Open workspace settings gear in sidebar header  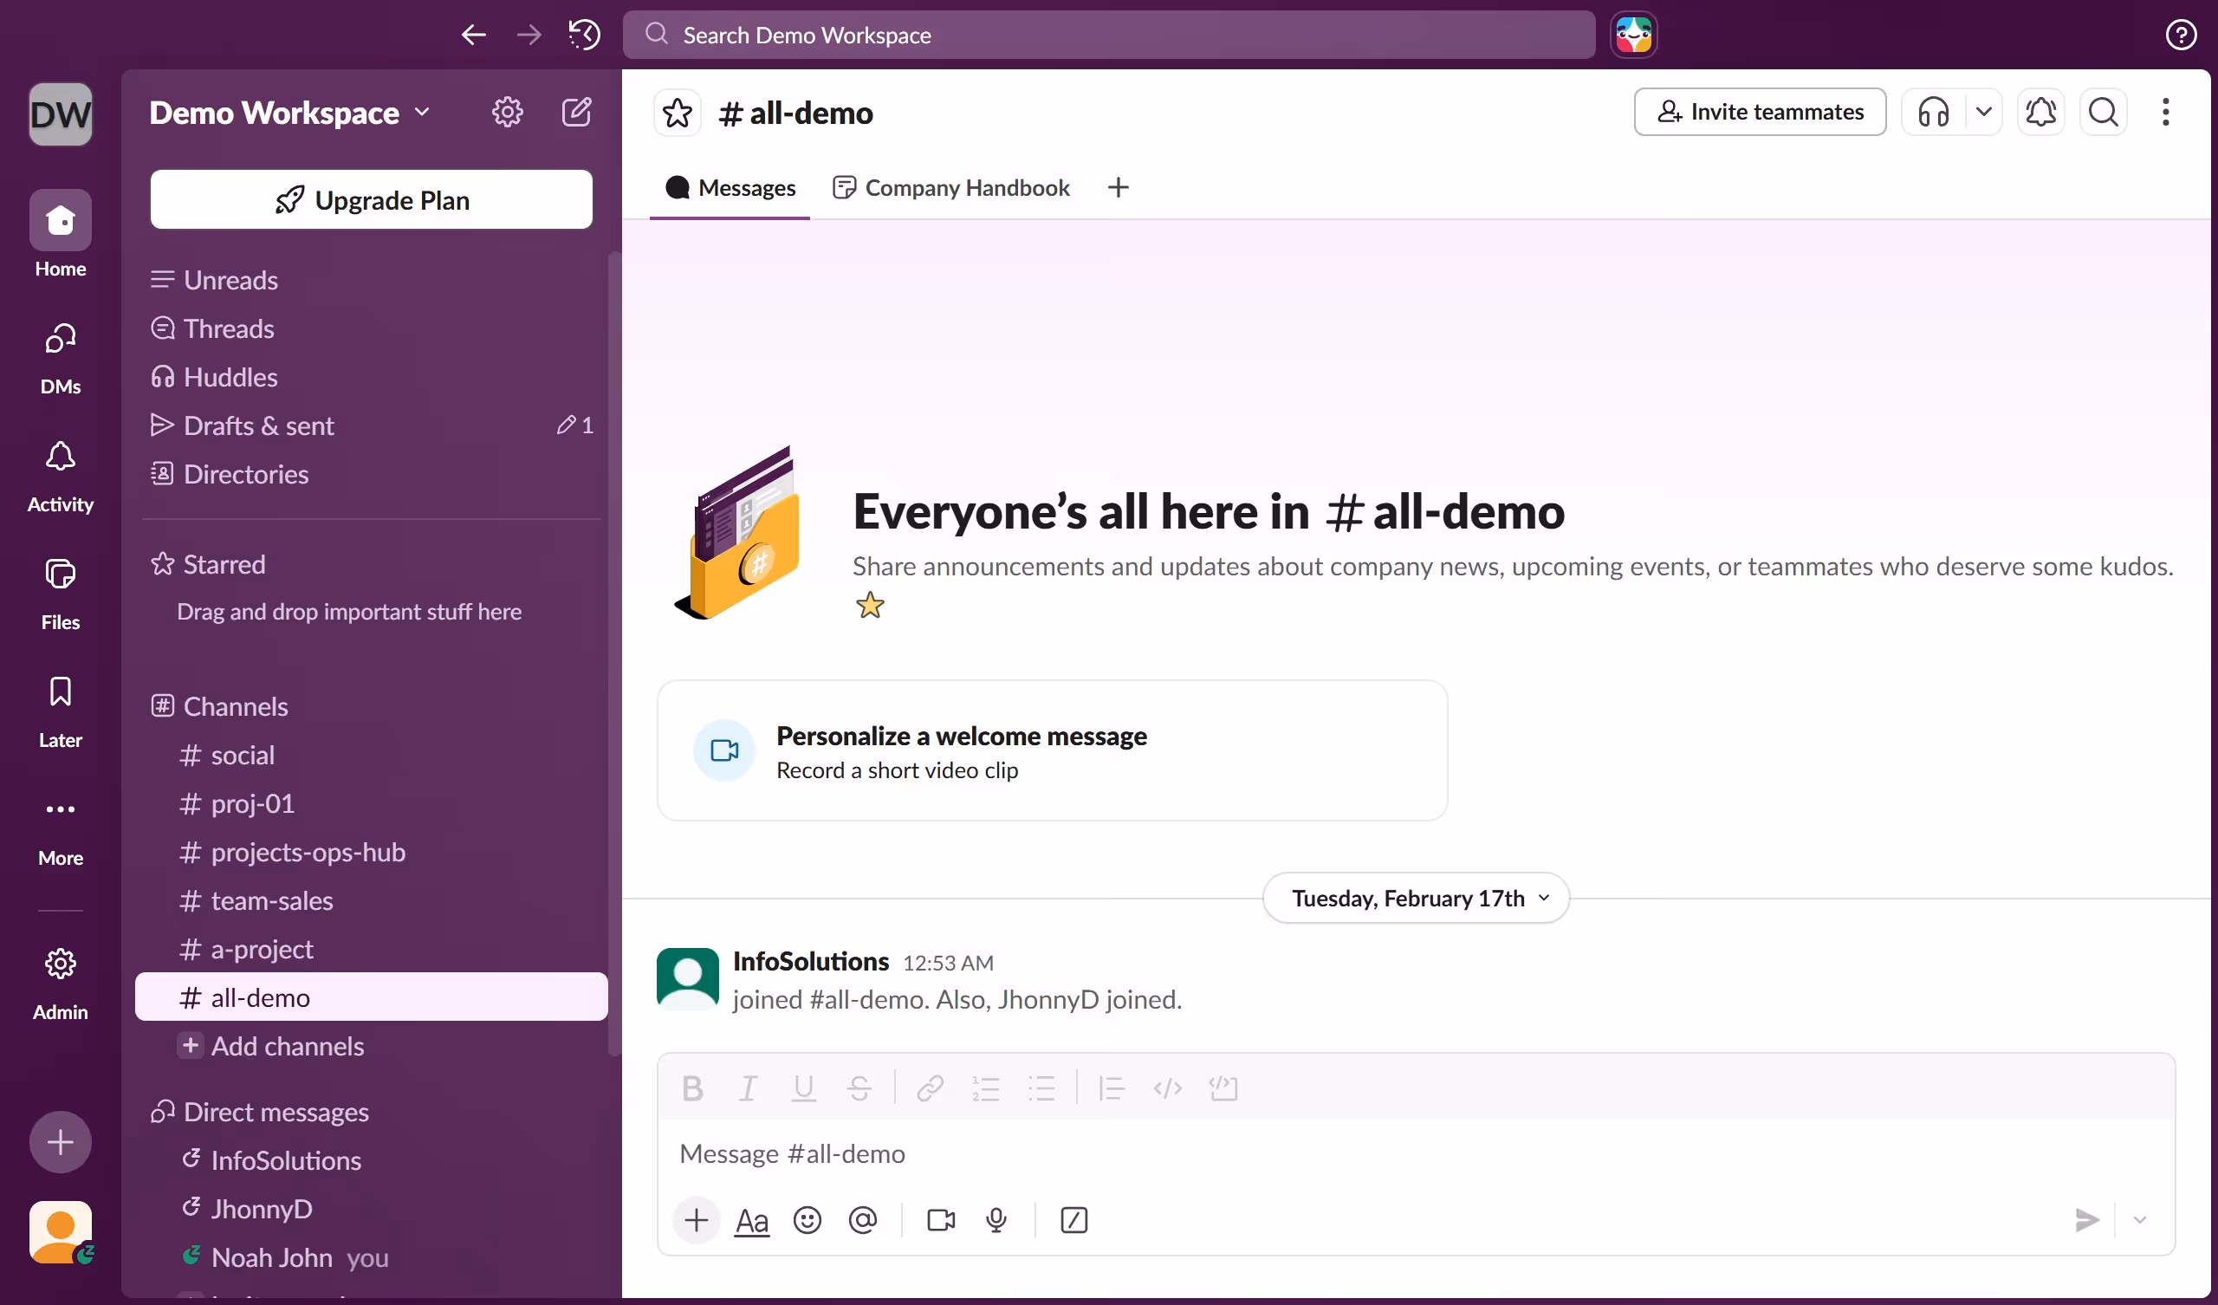pyautogui.click(x=507, y=112)
